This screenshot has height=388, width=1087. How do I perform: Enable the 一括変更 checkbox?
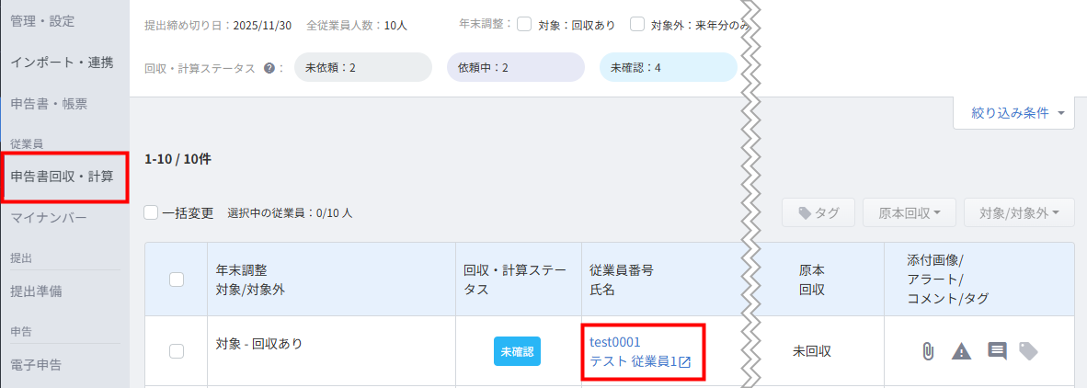[152, 213]
